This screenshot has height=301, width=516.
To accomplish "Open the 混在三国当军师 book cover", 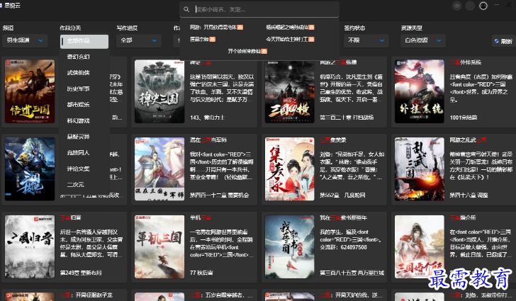I will click(159, 169).
